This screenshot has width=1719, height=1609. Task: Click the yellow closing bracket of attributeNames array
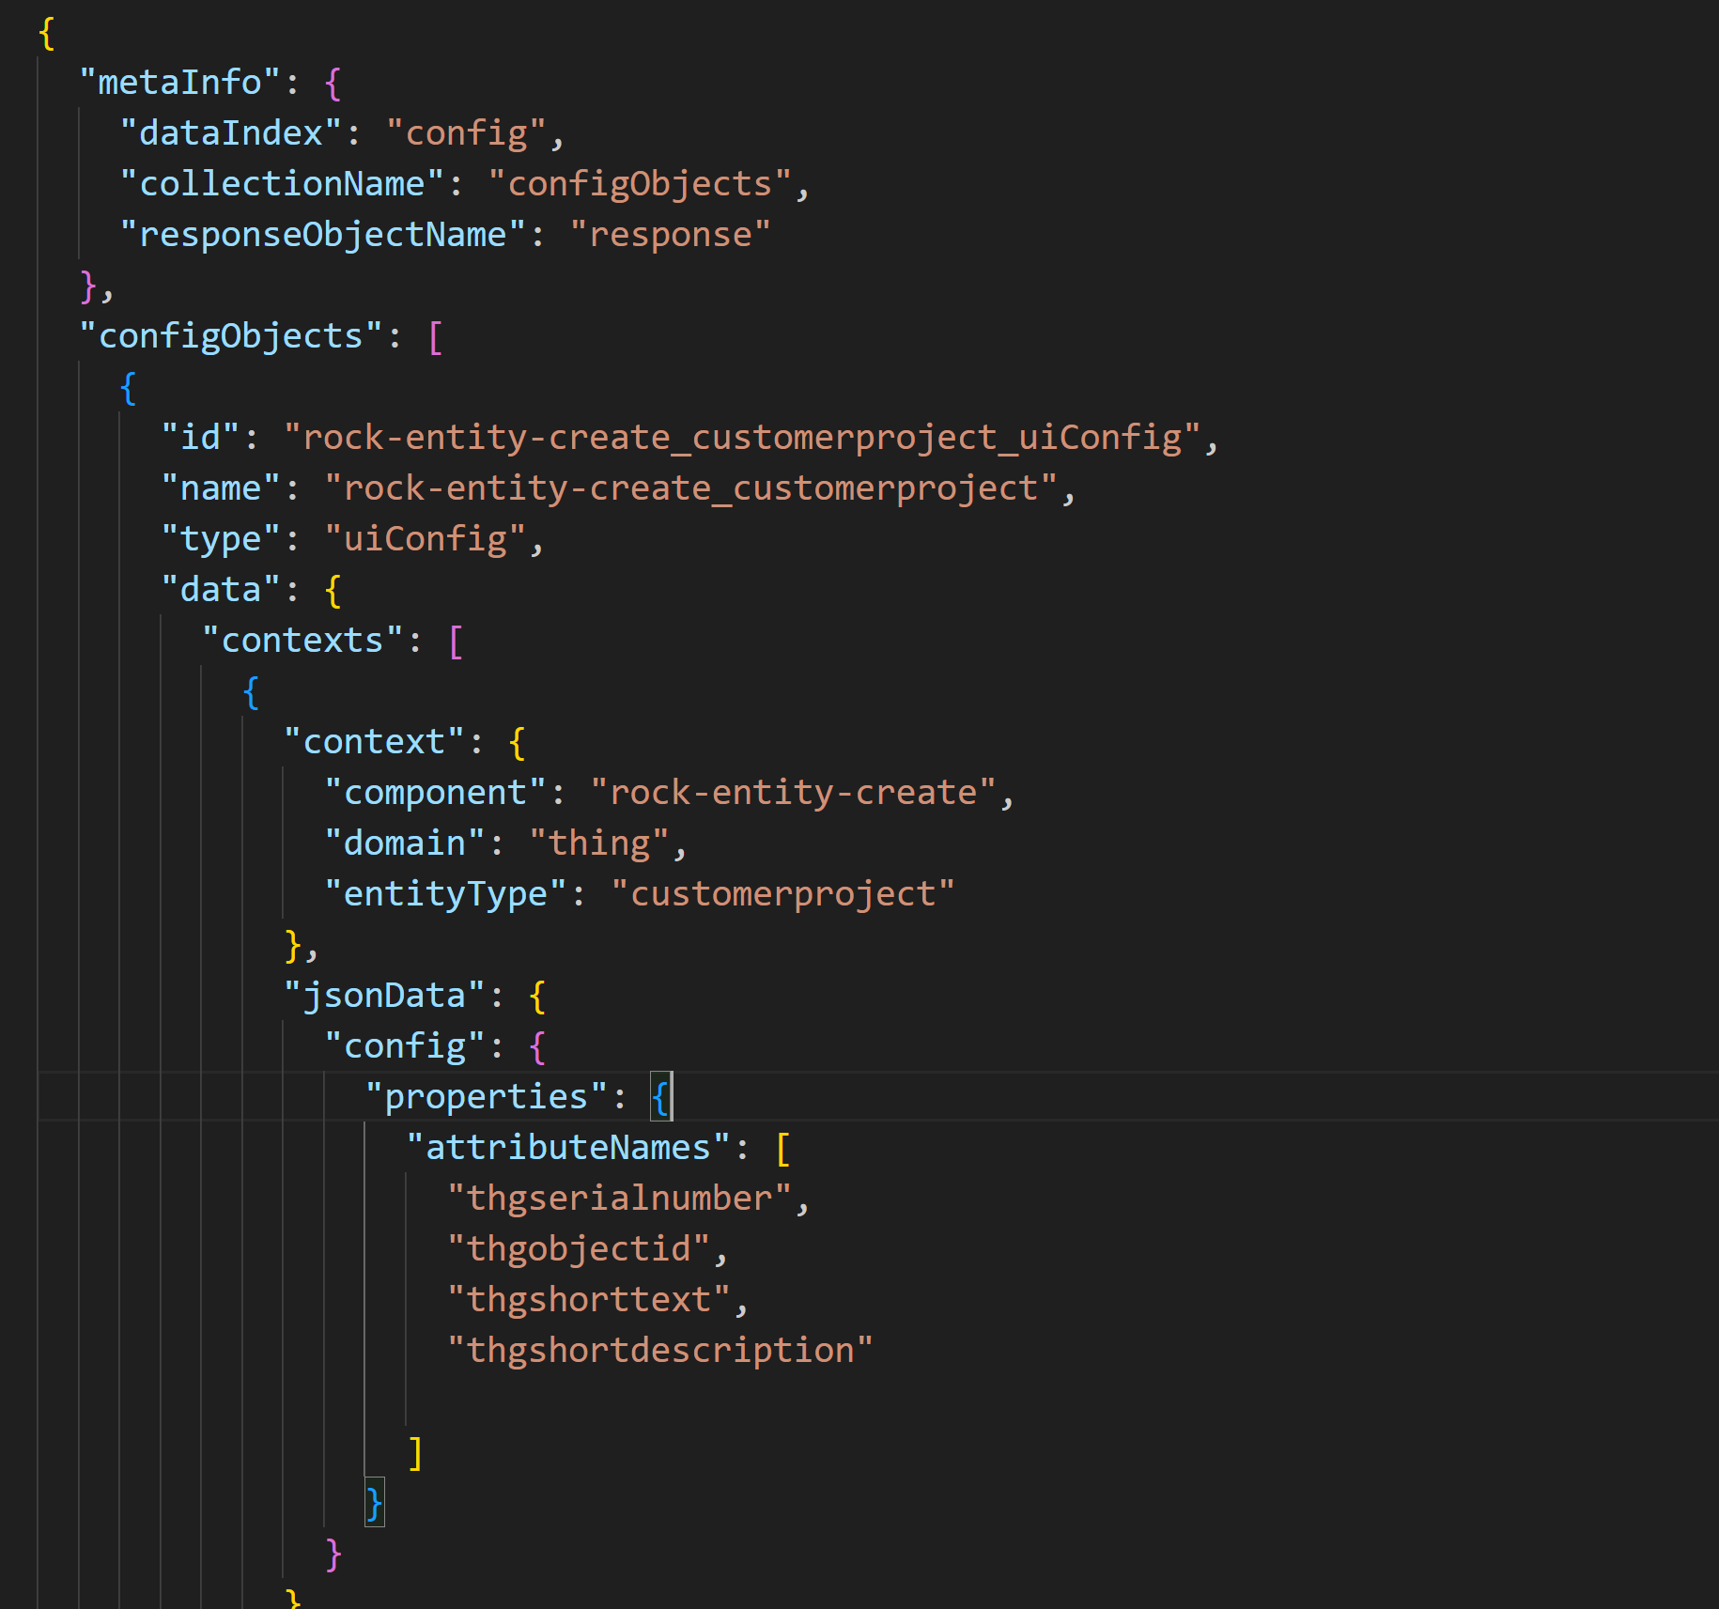[415, 1452]
